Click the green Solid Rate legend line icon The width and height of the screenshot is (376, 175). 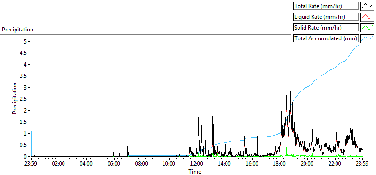pyautogui.click(x=367, y=27)
